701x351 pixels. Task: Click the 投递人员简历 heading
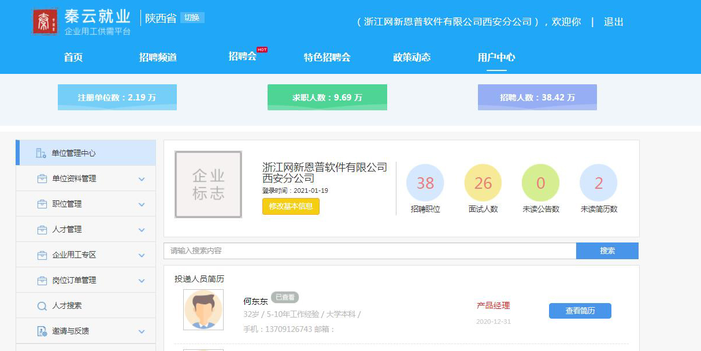click(199, 279)
